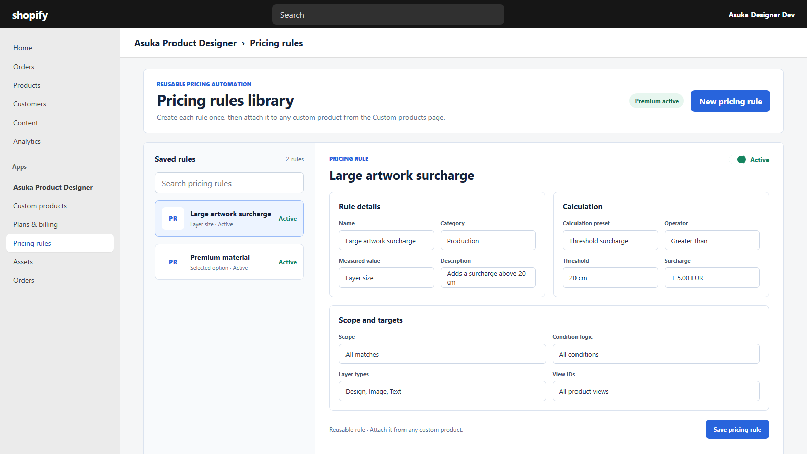The width and height of the screenshot is (807, 454).
Task: Select the Premium material saved rule
Action: (x=229, y=262)
